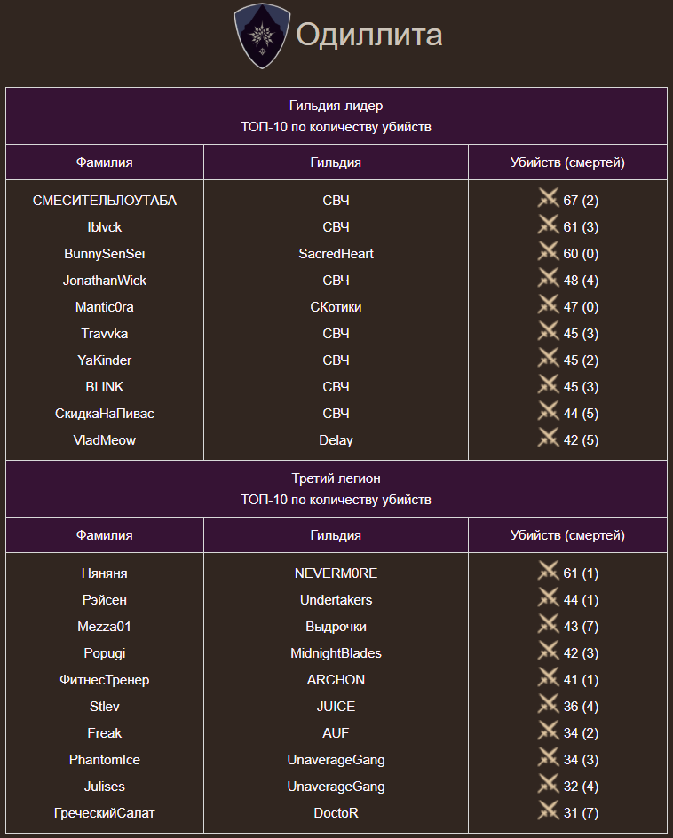This screenshot has height=838, width=673.
Task: Click player name JonathanWick
Action: (105, 281)
